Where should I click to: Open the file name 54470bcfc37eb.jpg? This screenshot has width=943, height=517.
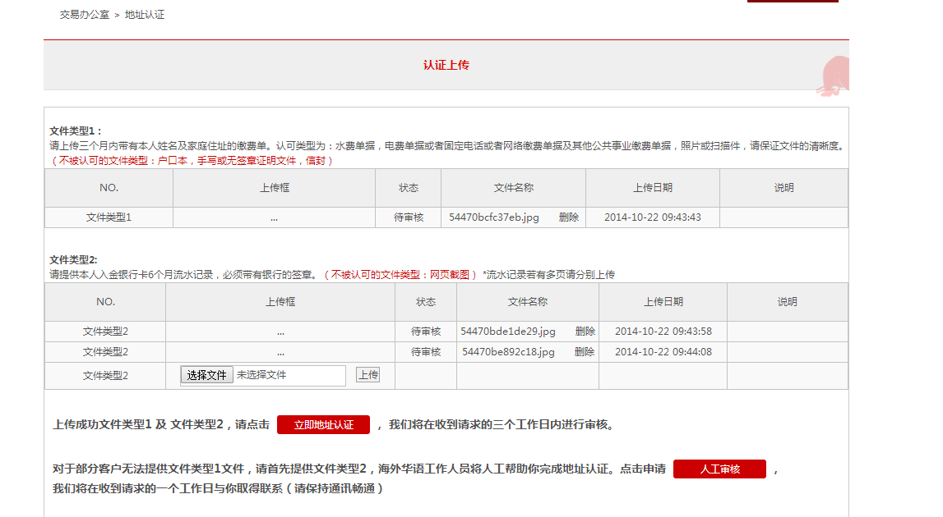point(494,217)
